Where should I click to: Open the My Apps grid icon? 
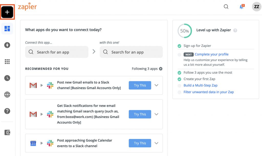click(x=7, y=62)
